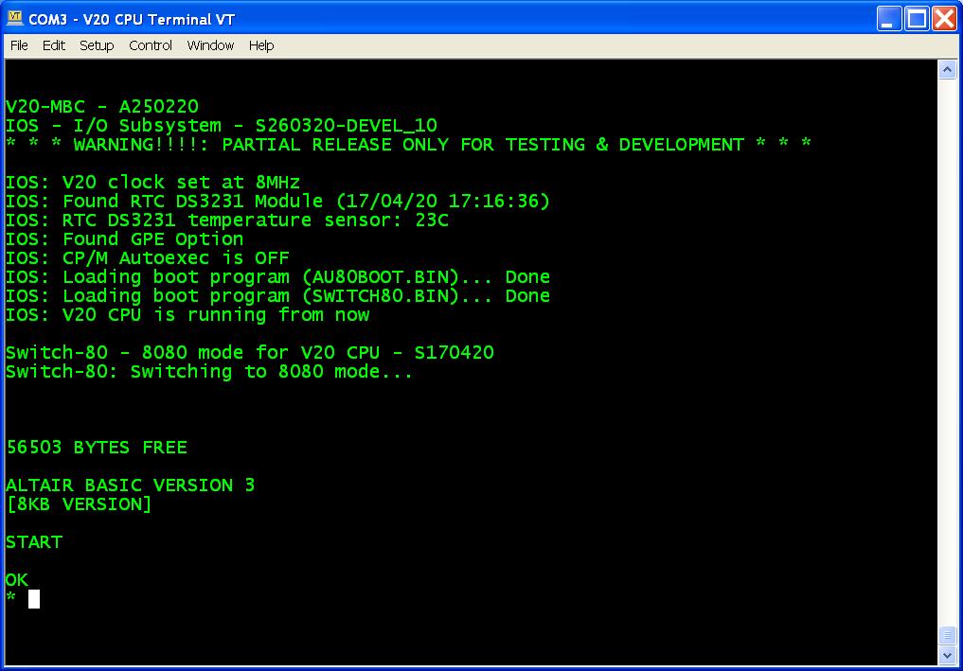The height and width of the screenshot is (671, 963).
Task: Open the Control menu
Action: click(151, 45)
